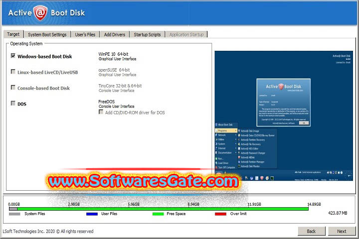Click the 0.00GB scale marker
This screenshot has height=239, width=359.
[x=14, y=204]
